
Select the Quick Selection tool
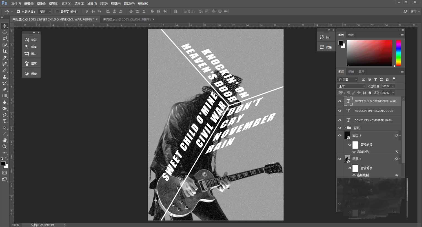(4, 45)
